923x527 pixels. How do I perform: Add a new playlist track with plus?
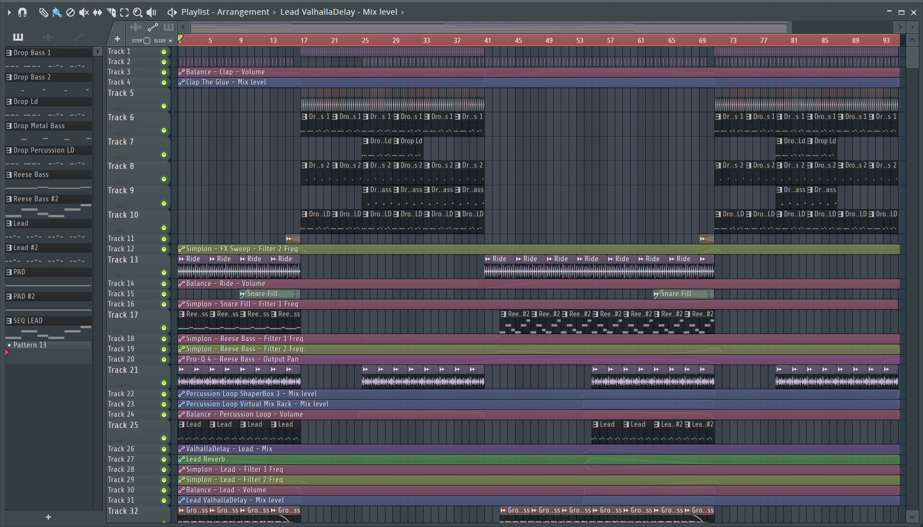117,39
